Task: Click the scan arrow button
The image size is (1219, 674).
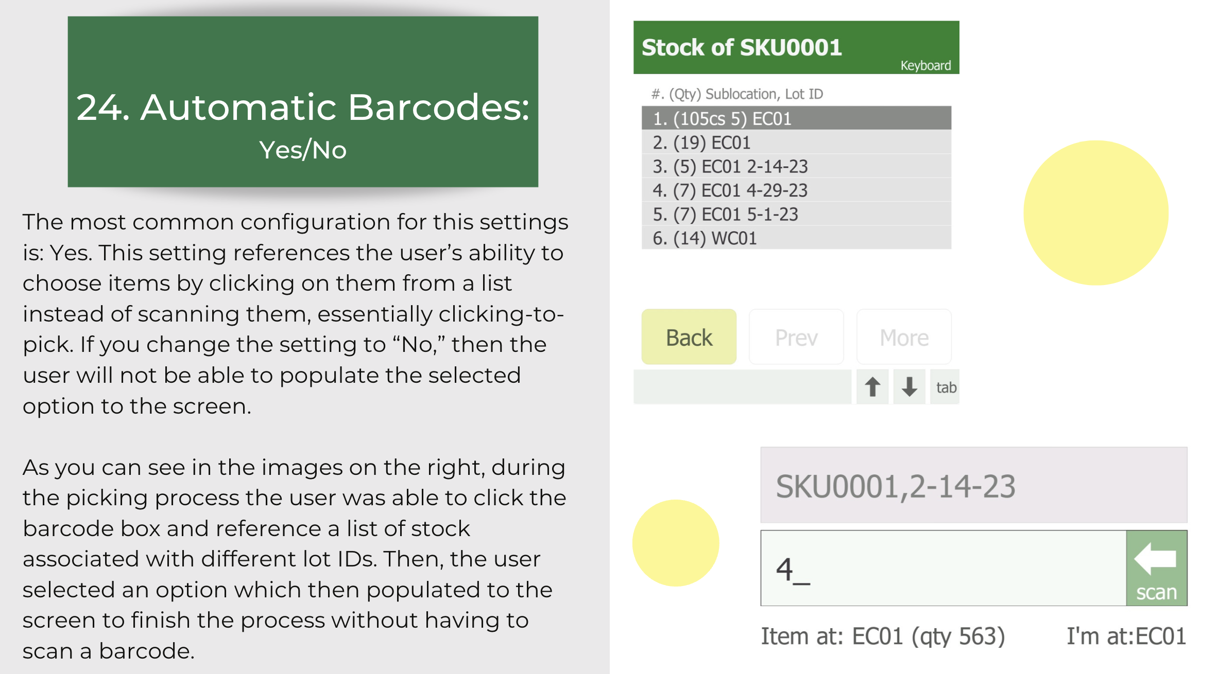Action: [x=1157, y=568]
